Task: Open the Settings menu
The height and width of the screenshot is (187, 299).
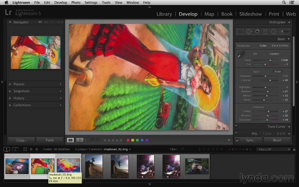Action: [91, 2]
